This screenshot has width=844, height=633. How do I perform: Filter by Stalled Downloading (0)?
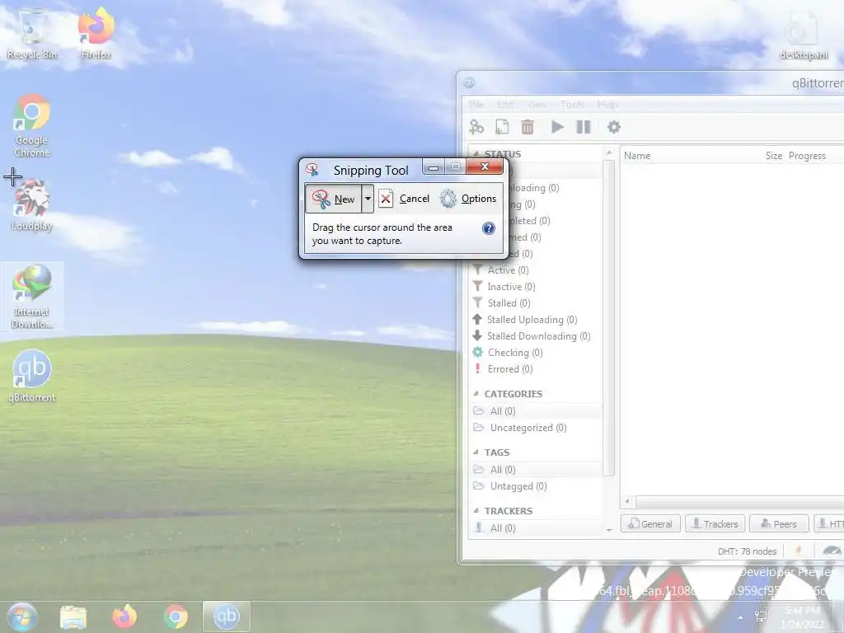pos(532,336)
